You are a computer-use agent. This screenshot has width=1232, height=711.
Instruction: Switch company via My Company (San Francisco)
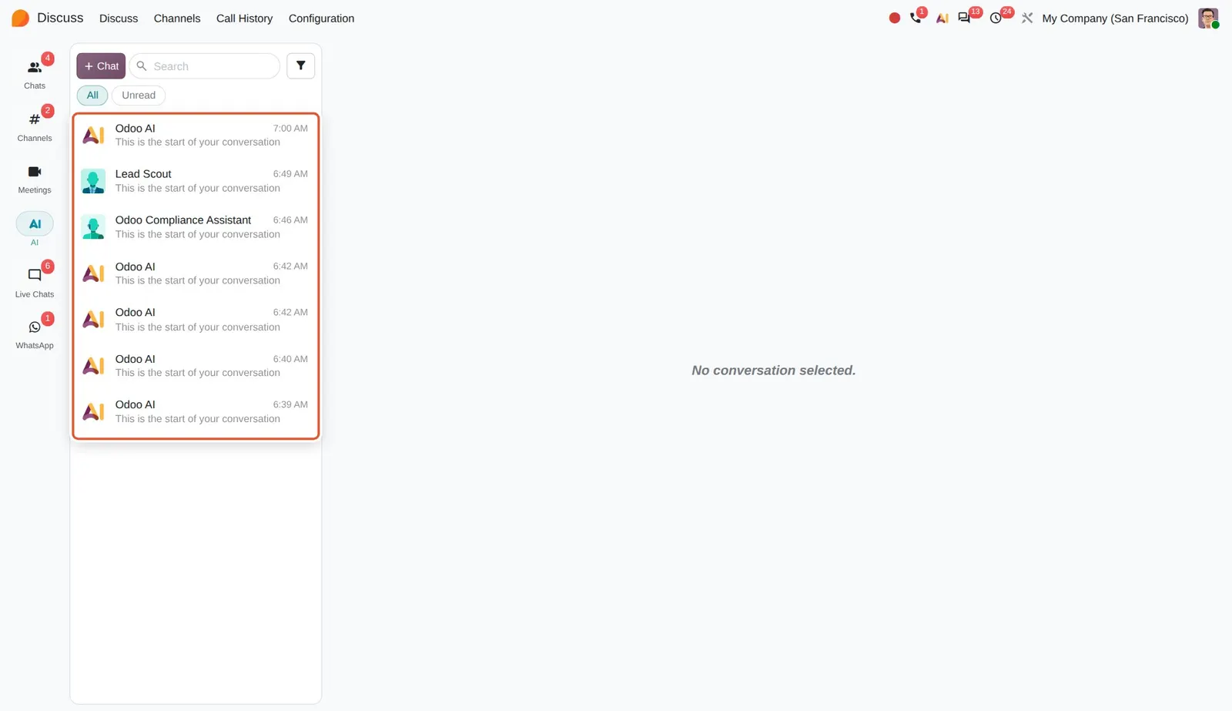[1115, 18]
